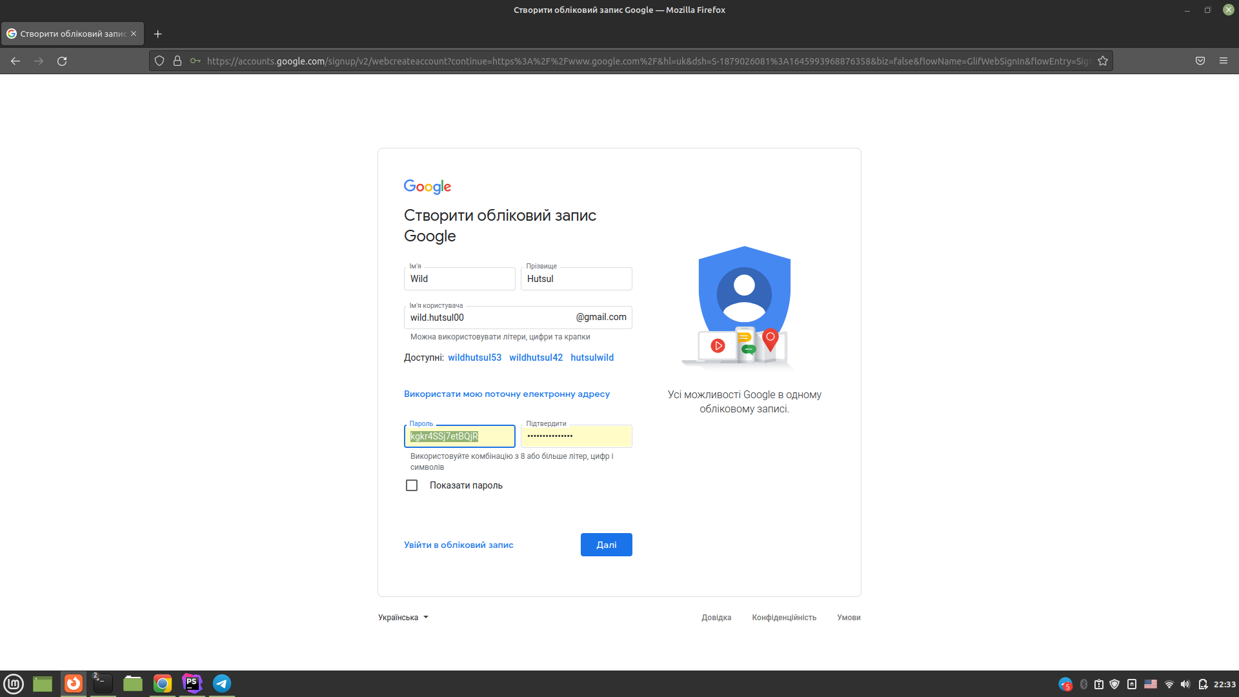Open the clipboard manager tray icon
1239x697 pixels.
coord(1099,684)
